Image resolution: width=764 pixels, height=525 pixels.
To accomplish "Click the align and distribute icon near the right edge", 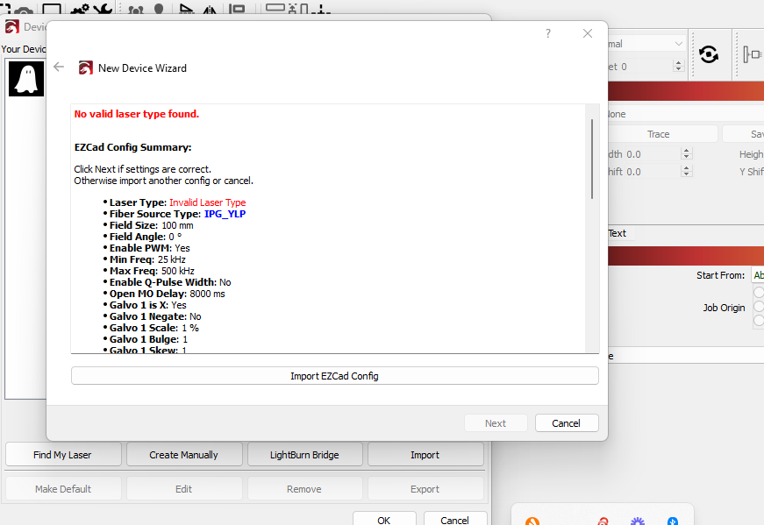I will point(753,54).
